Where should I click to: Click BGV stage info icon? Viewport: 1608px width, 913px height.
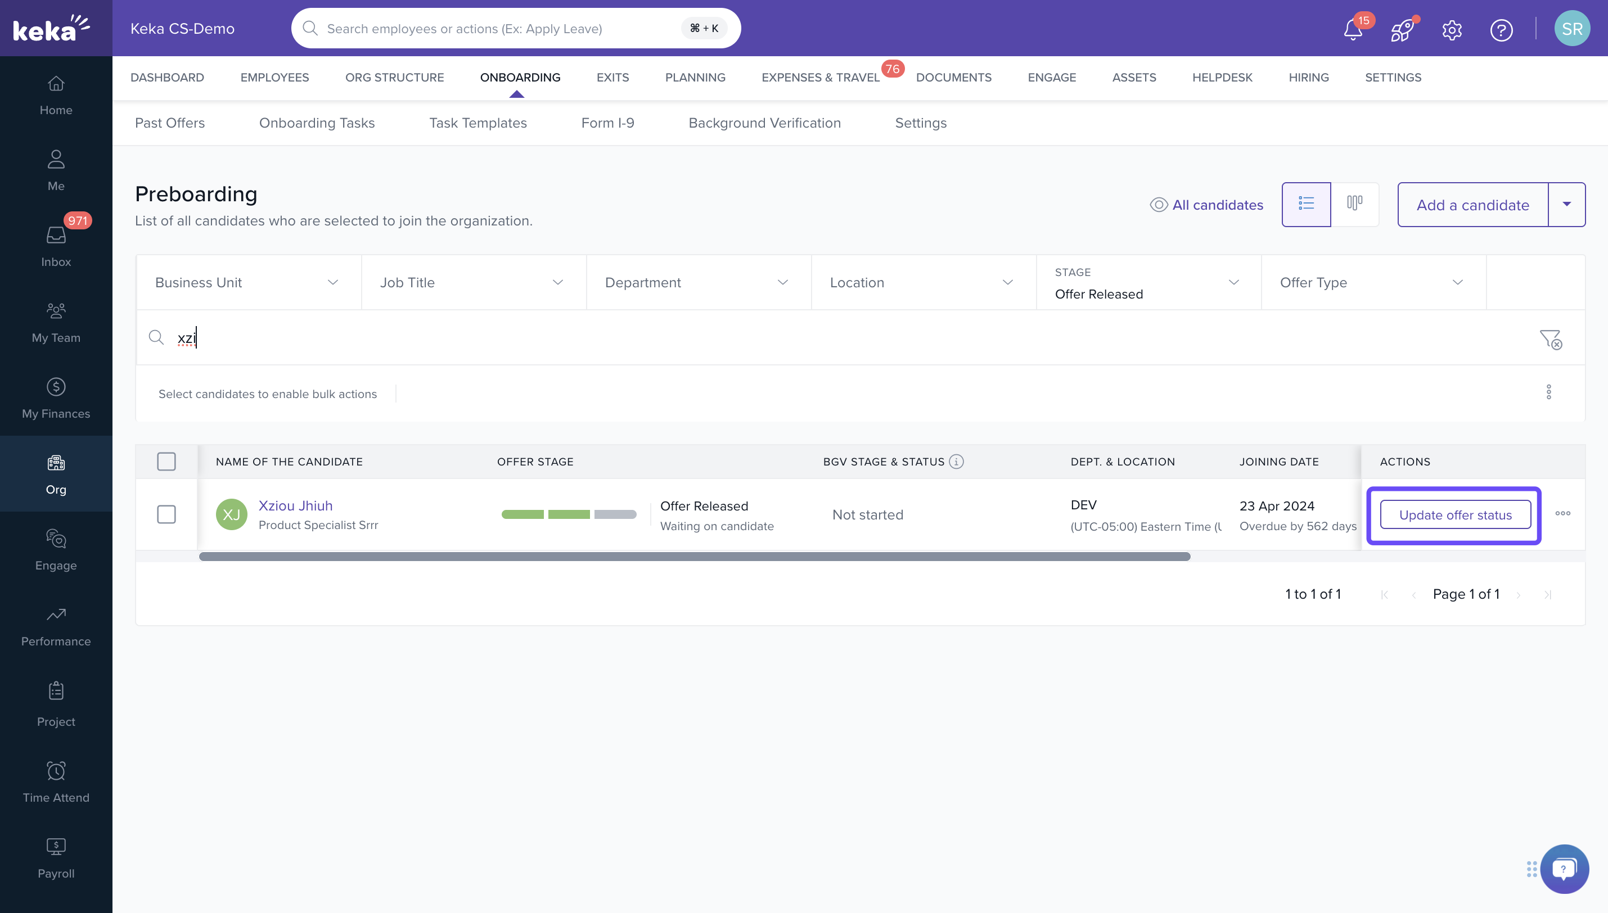coord(956,462)
